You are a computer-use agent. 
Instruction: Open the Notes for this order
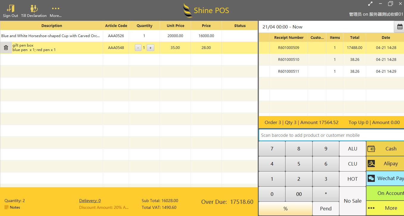click(13, 207)
